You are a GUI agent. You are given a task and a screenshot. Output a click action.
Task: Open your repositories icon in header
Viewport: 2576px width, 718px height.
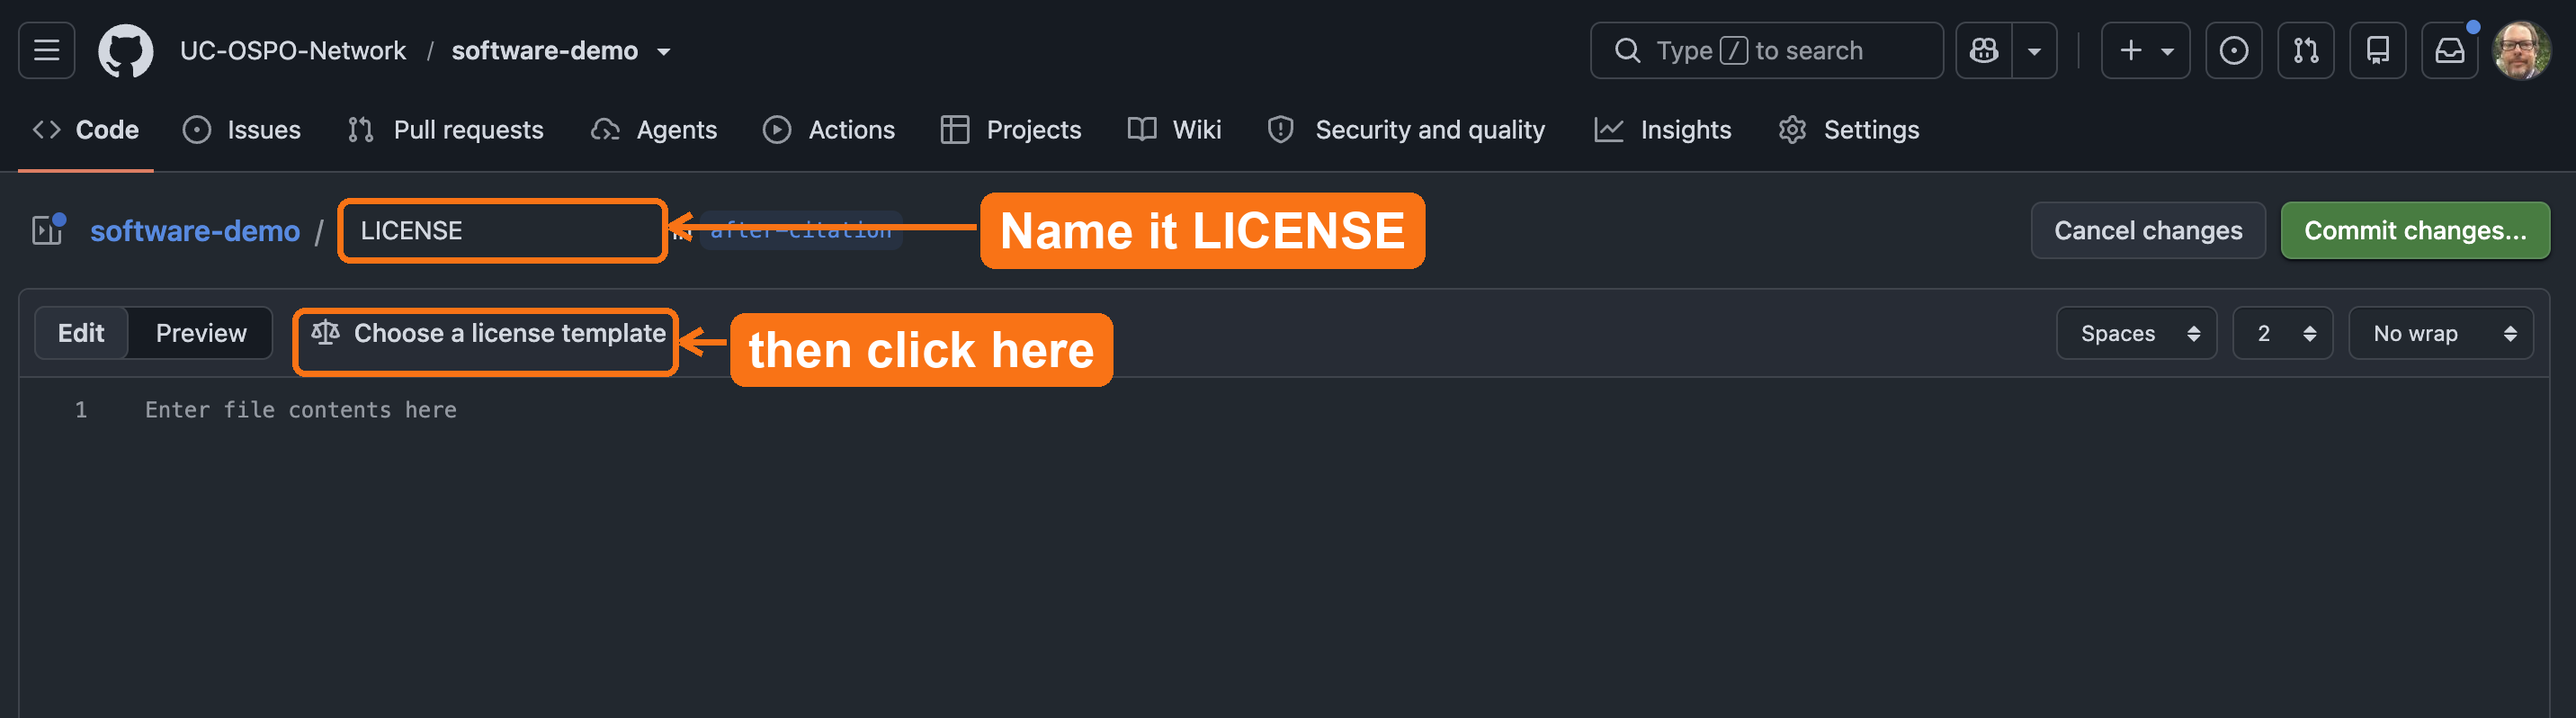[2378, 50]
